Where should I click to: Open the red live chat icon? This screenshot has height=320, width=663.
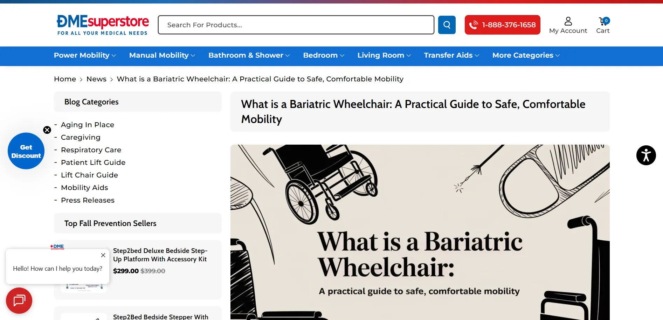[19, 300]
